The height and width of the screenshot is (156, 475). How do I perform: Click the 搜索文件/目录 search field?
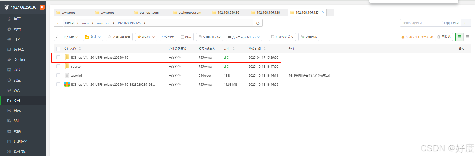click(419, 23)
